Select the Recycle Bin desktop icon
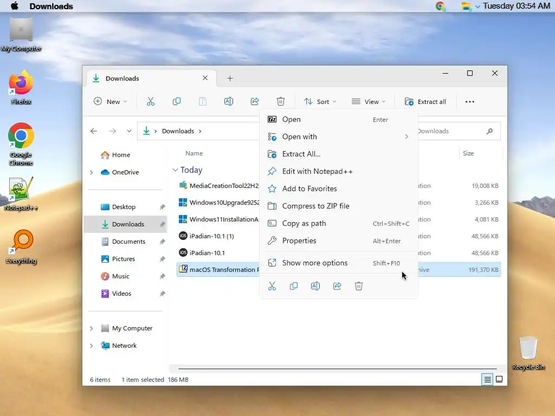This screenshot has width=555, height=416. pos(528,353)
